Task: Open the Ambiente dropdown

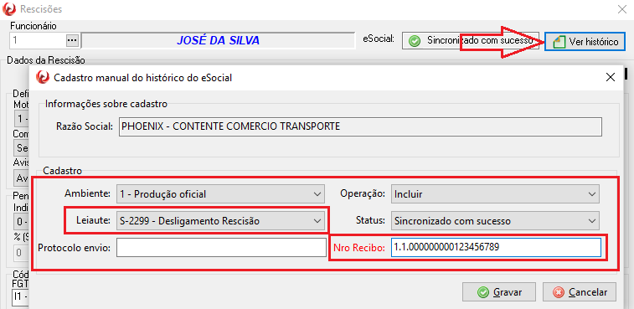Action: coord(220,194)
